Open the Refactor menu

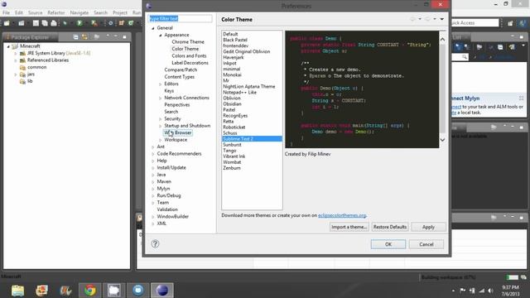(x=56, y=12)
